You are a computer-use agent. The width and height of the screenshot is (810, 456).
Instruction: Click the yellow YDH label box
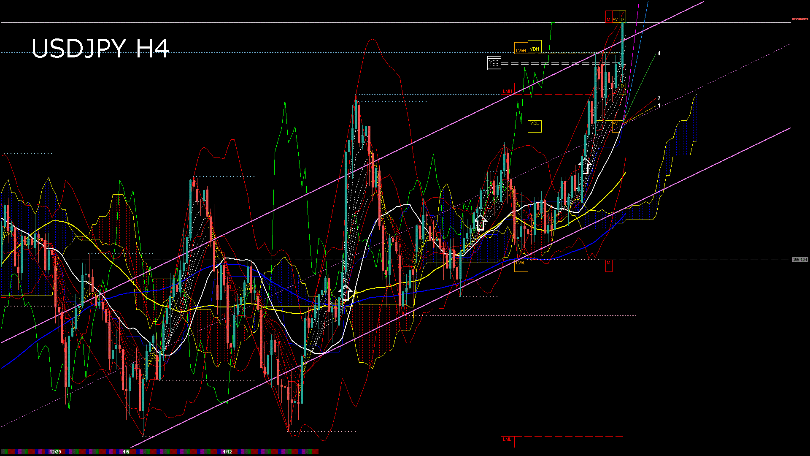point(535,47)
